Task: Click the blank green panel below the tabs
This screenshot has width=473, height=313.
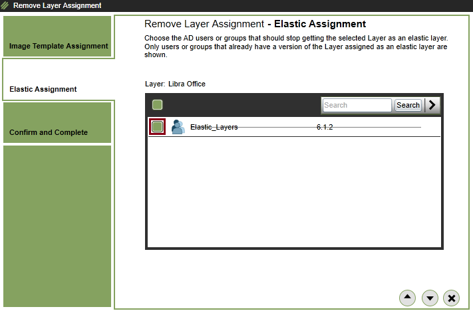Action: [57, 226]
